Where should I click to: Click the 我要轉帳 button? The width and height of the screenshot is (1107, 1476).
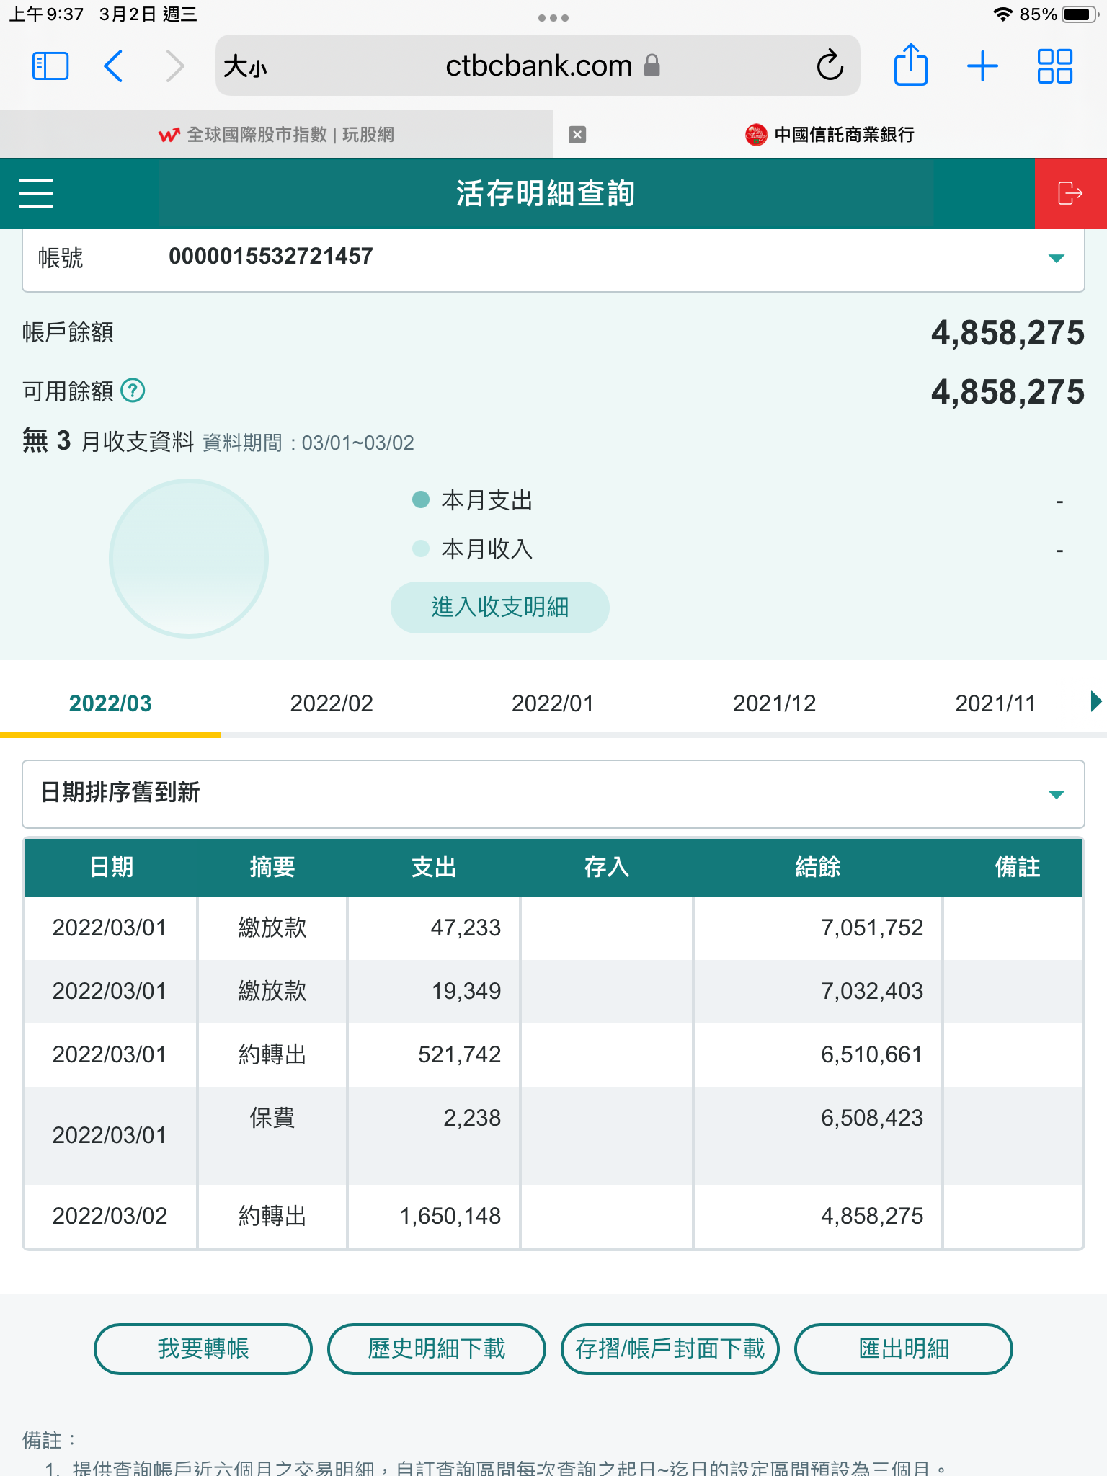203,1348
